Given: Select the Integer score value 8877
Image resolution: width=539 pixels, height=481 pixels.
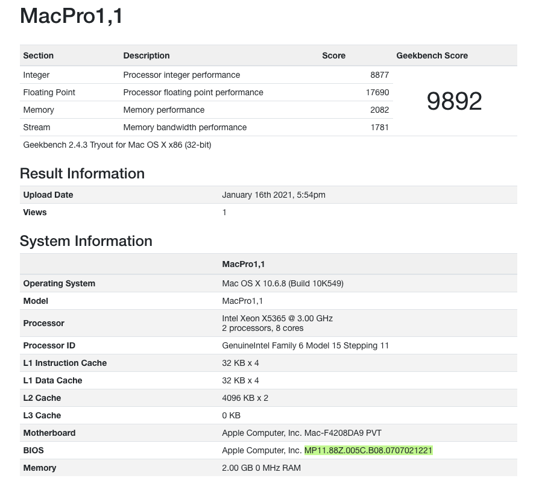Looking at the screenshot, I should 379,75.
